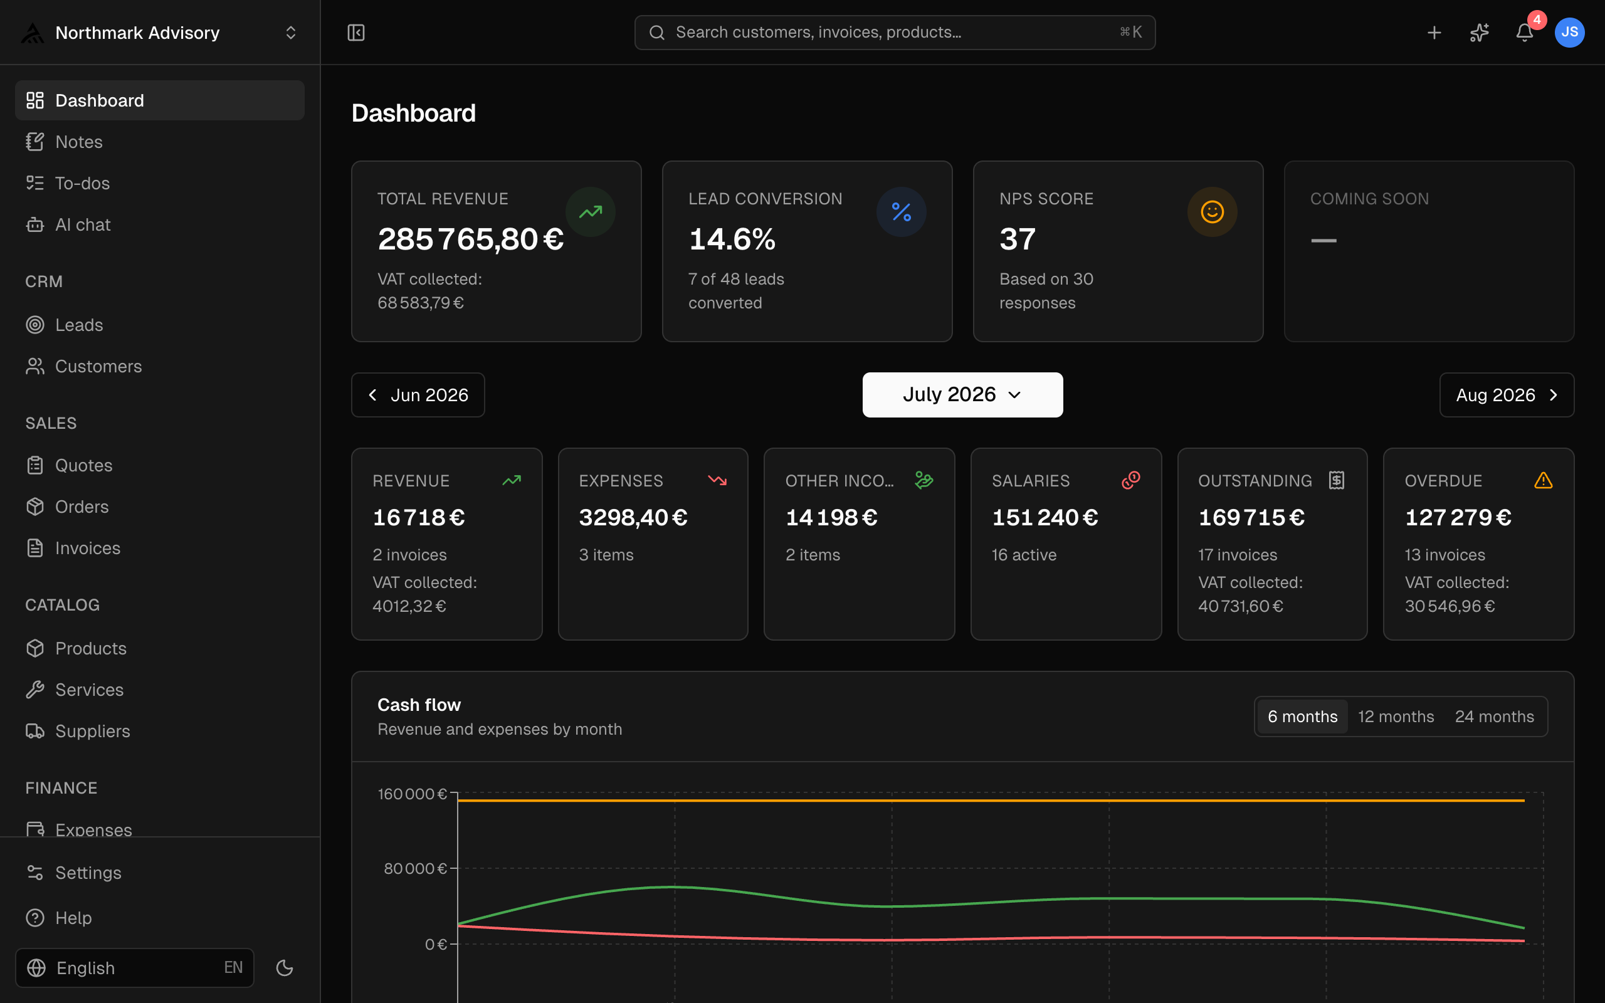Switch cash flow to 12 months
Viewport: 1605px width, 1003px height.
(x=1396, y=717)
